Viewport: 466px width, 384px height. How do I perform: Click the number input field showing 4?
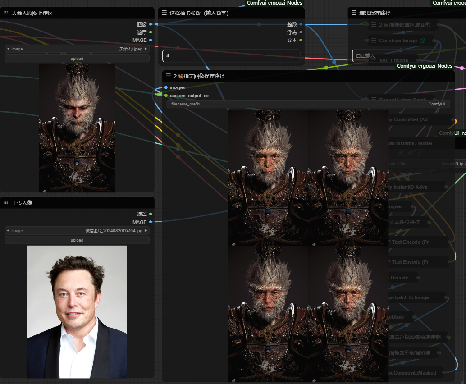(x=231, y=55)
